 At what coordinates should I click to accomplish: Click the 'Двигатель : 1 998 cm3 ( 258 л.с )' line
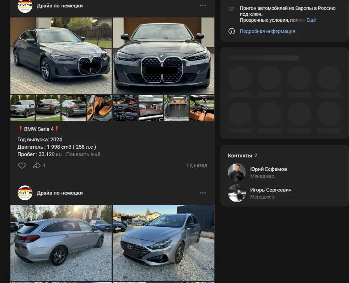(x=57, y=147)
